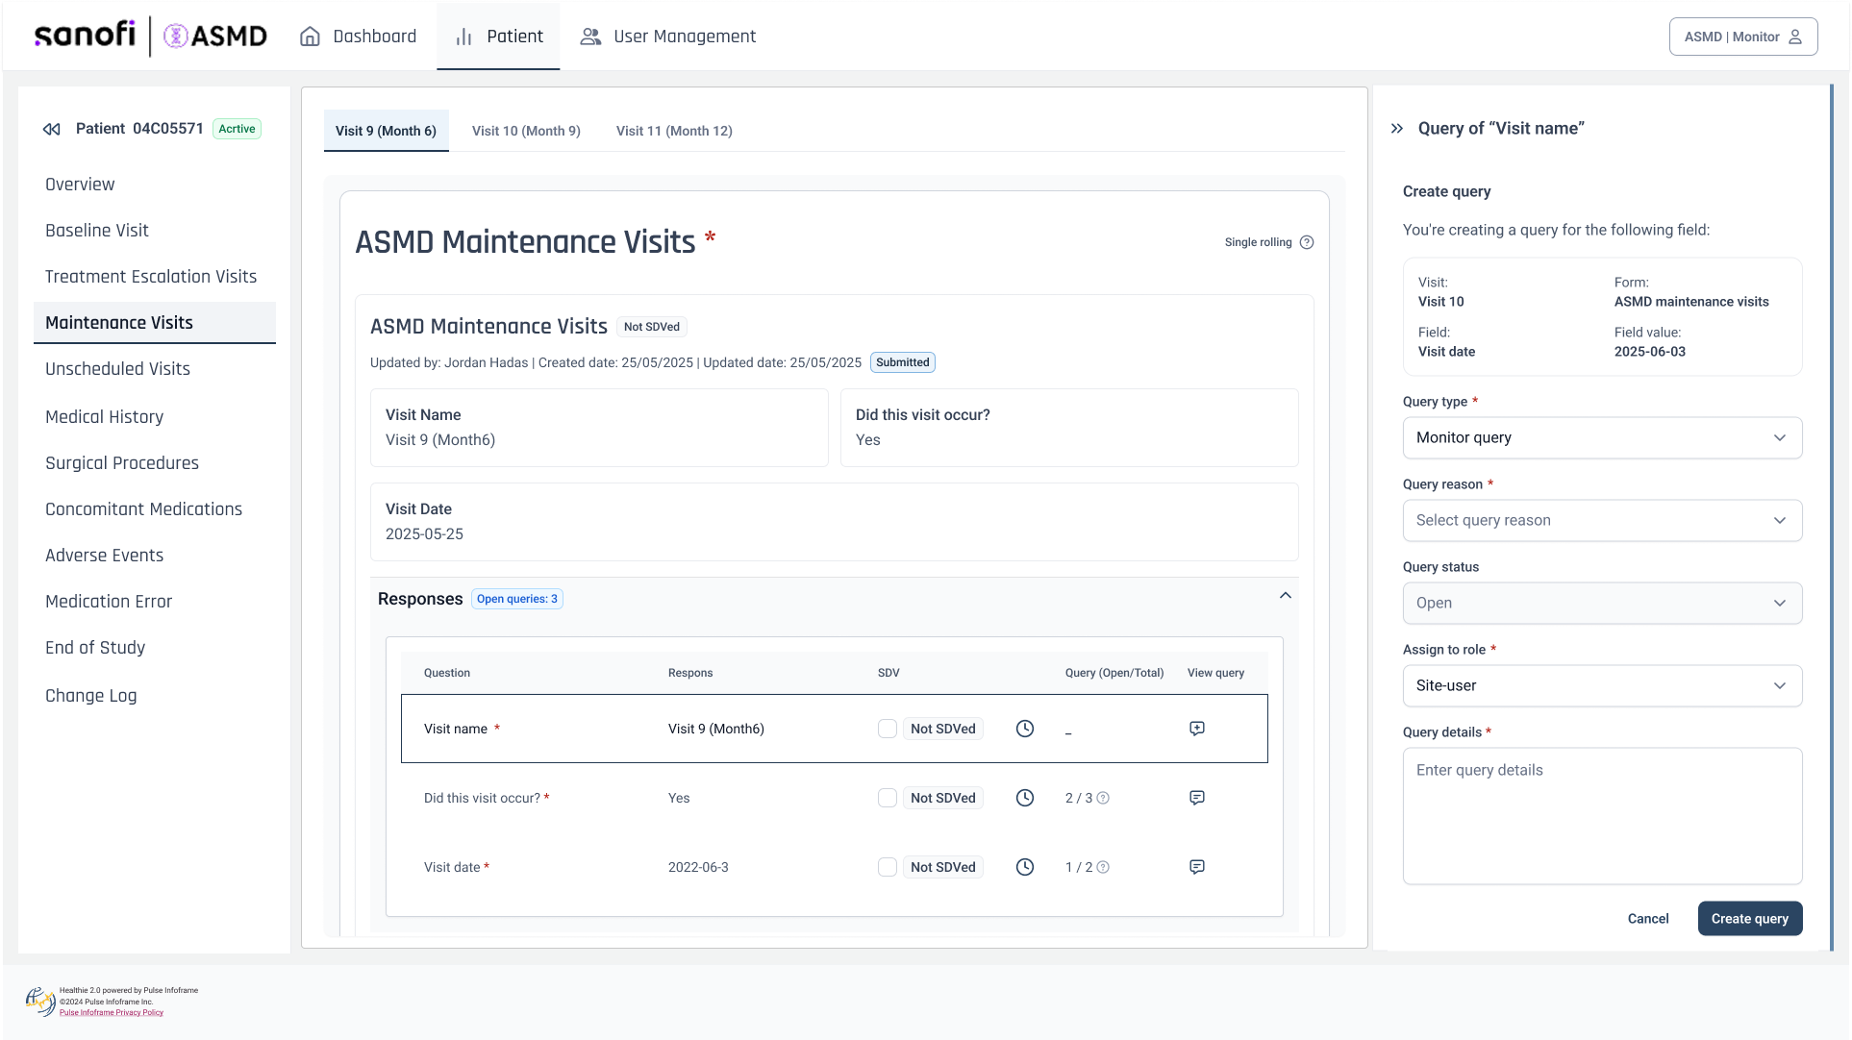Open Adverse Events in the sidebar
Screen dimensions: 1852x1040
(x=105, y=556)
